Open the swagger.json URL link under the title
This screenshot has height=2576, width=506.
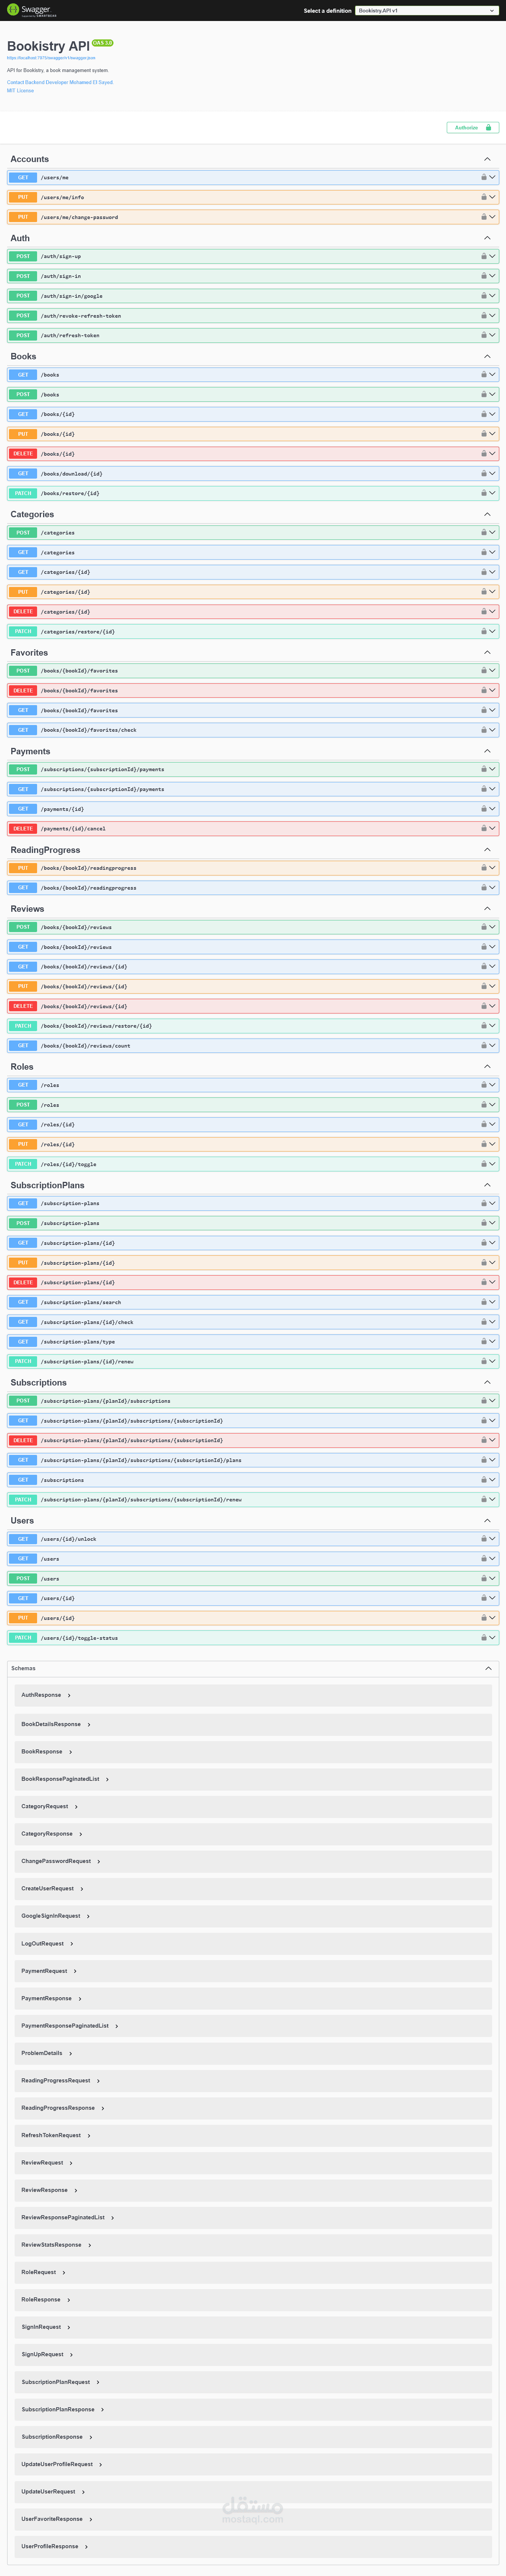(51, 58)
